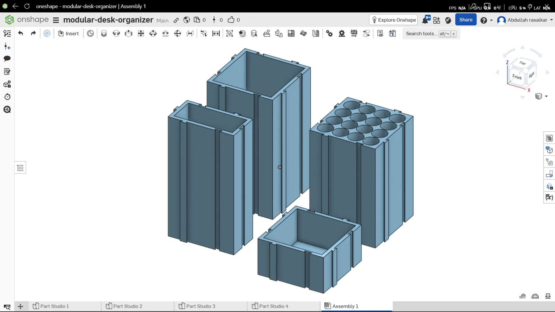Select the Linear relation tool
This screenshot has height=312, width=555.
pos(366,33)
